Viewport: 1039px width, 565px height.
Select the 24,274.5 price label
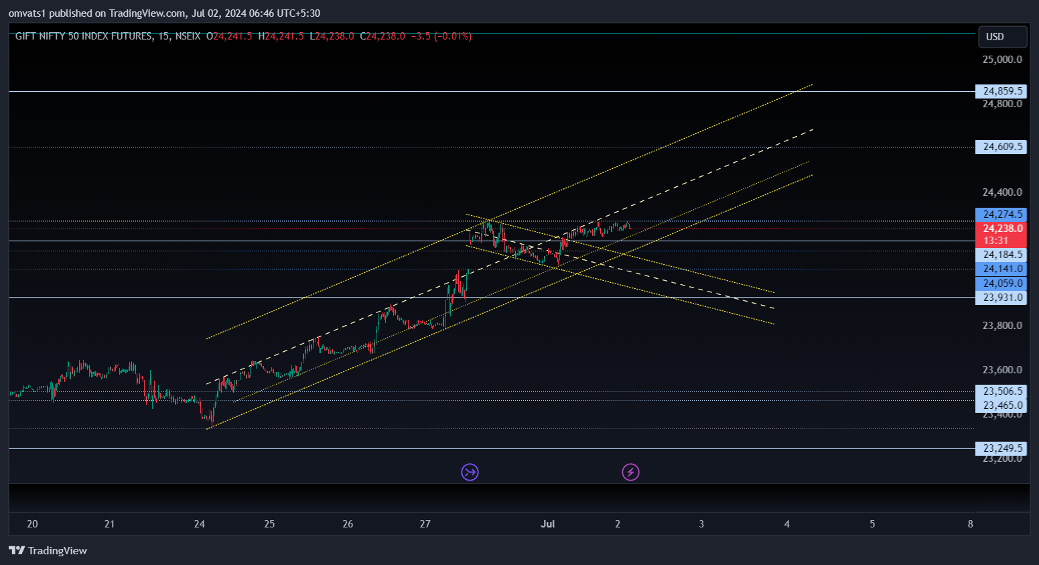point(1001,214)
